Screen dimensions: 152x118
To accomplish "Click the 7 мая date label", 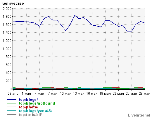I will point(53,94).
